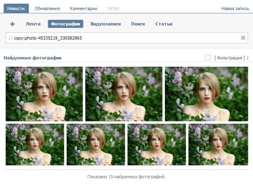The height and width of the screenshot is (190, 253).
Task: Select the Лента section
Action: coord(33,24)
